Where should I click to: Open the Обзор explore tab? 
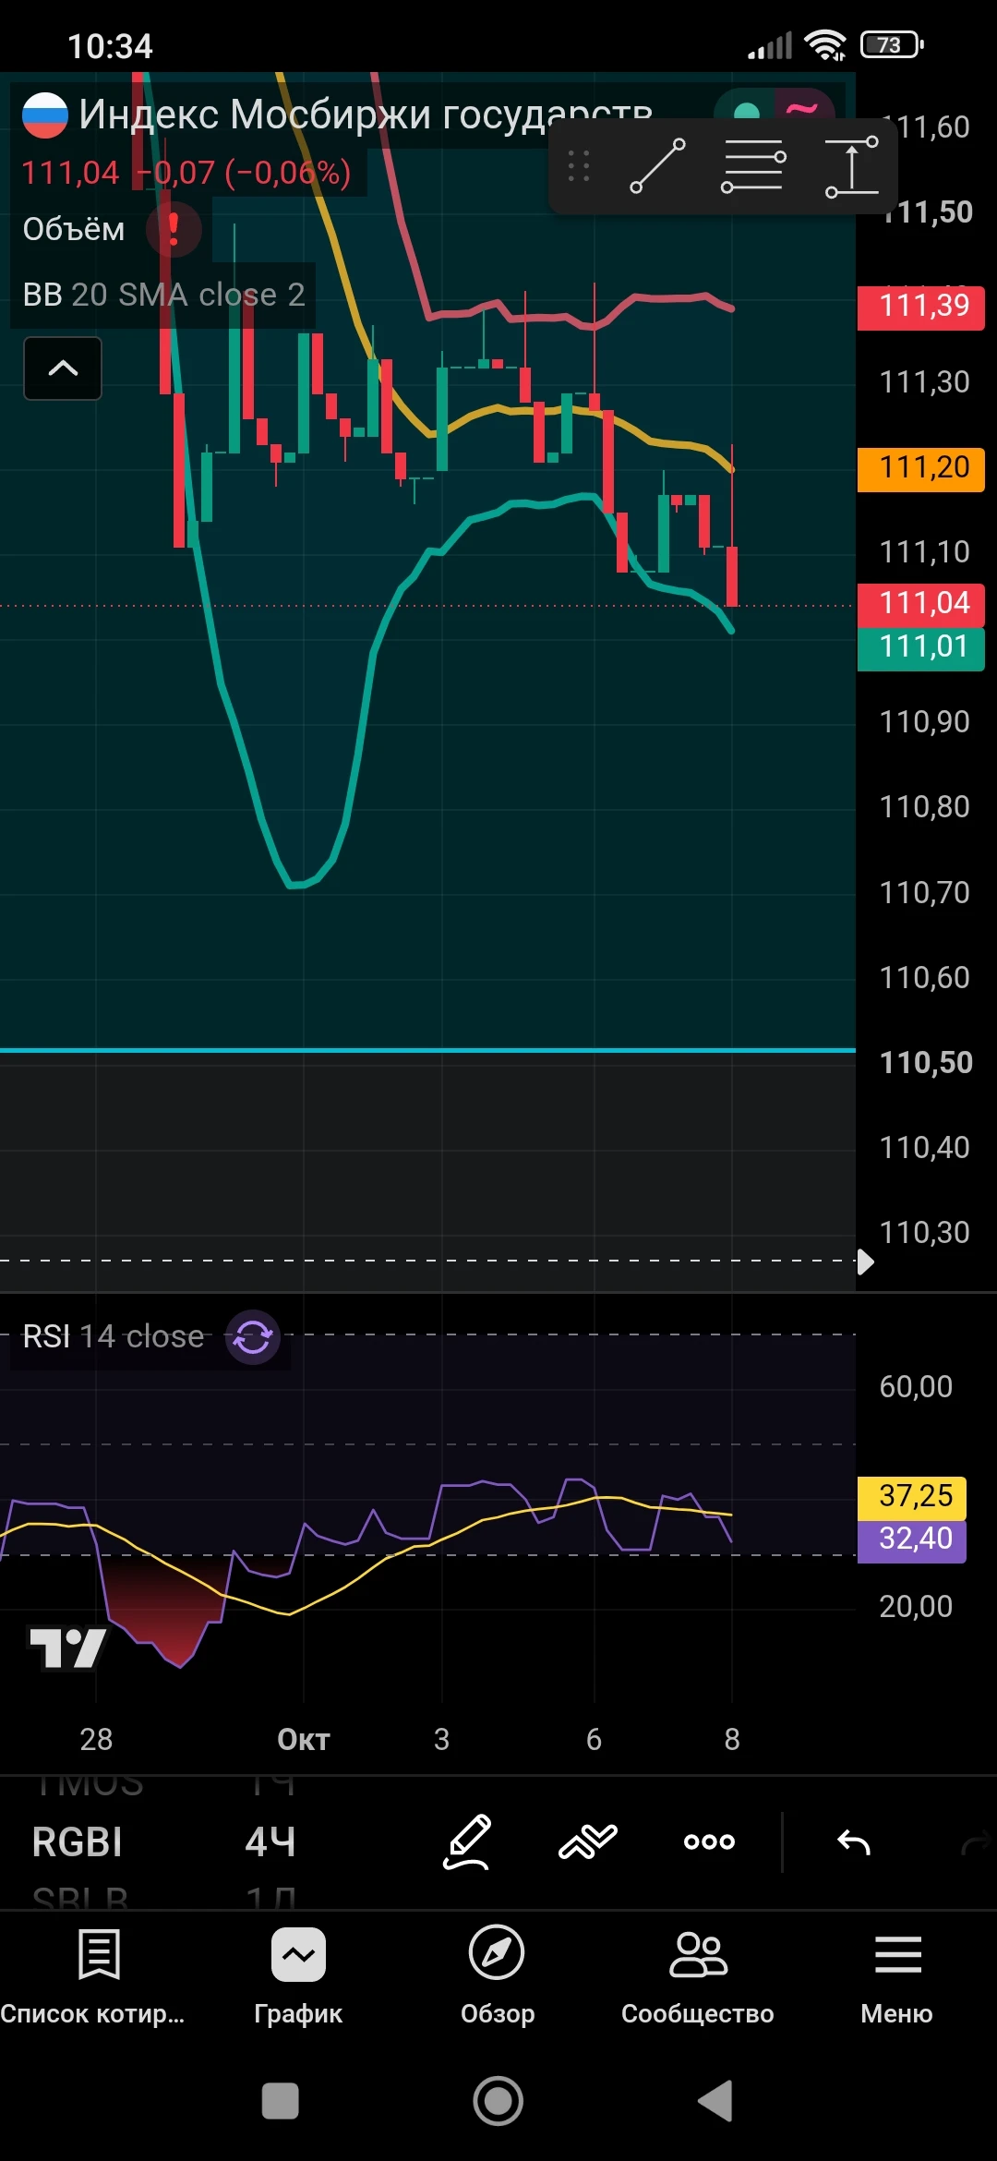(498, 1976)
